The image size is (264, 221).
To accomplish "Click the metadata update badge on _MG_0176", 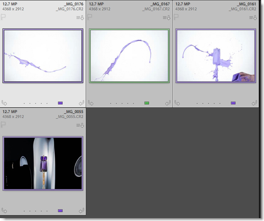I will coord(80,18).
